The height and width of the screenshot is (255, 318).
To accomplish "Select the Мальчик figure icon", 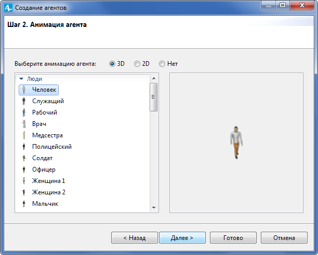I will 24,204.
